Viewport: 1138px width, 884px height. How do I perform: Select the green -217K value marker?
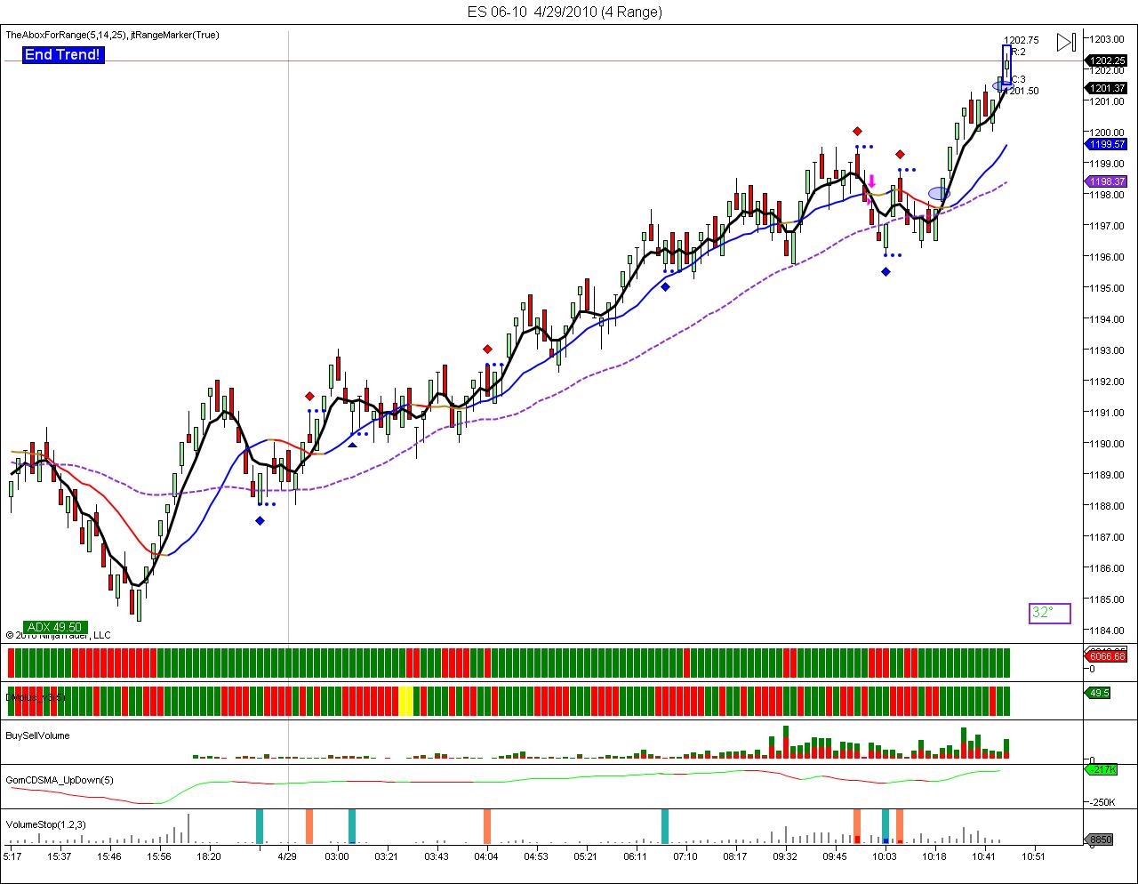pyautogui.click(x=1101, y=769)
